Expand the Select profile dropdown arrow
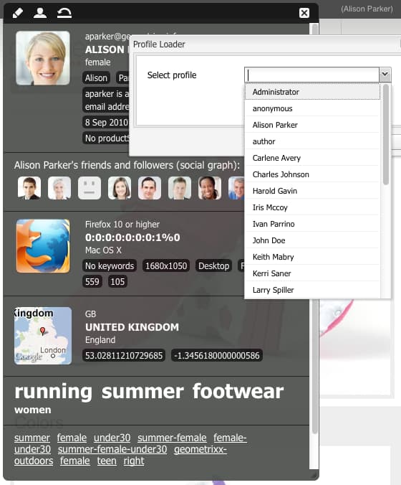Viewport: 401px width, 485px height. pyautogui.click(x=385, y=75)
